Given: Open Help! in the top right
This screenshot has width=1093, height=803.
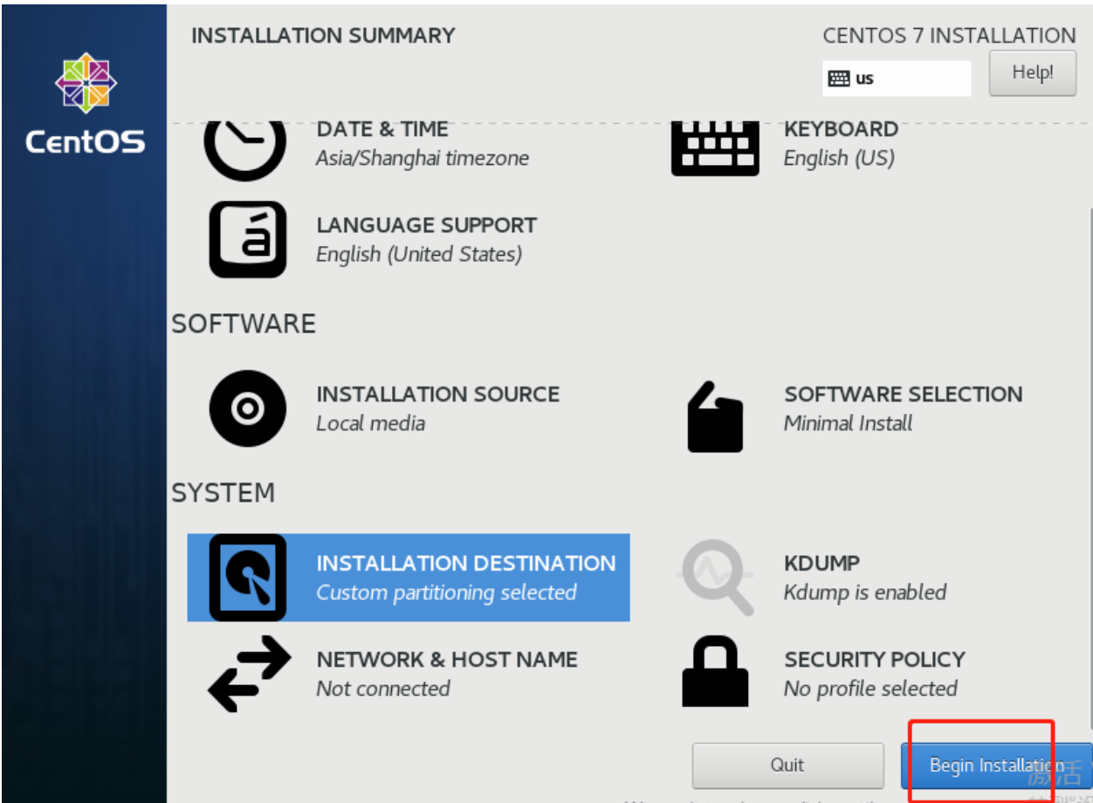Looking at the screenshot, I should (1033, 72).
